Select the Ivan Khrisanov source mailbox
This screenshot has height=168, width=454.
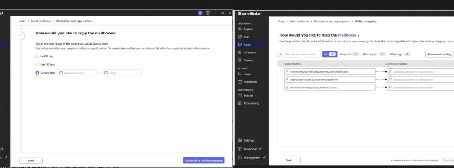(330, 87)
